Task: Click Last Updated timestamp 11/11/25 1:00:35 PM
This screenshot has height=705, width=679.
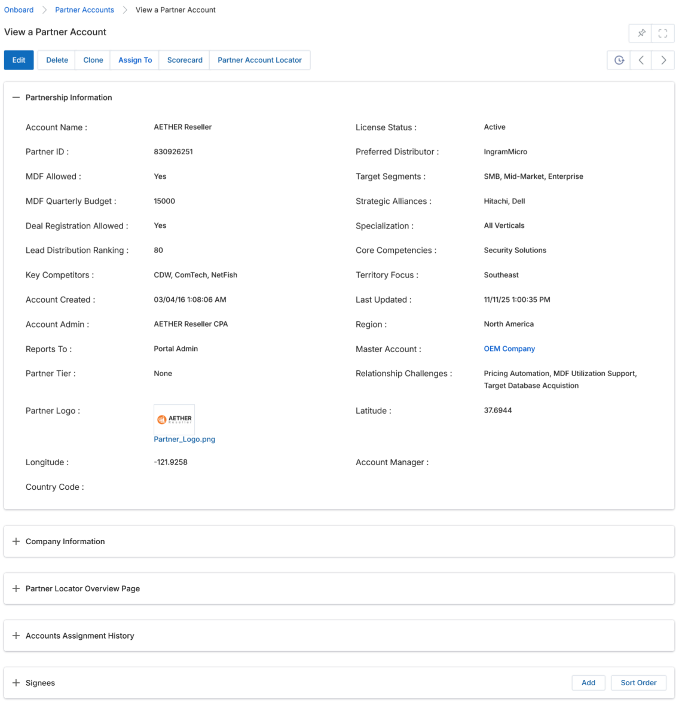Action: tap(517, 300)
